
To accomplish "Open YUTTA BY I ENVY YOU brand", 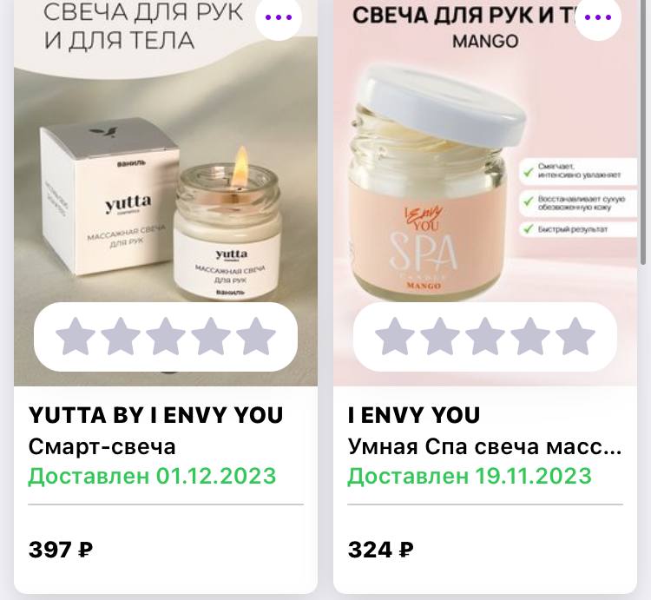I will tap(155, 415).
